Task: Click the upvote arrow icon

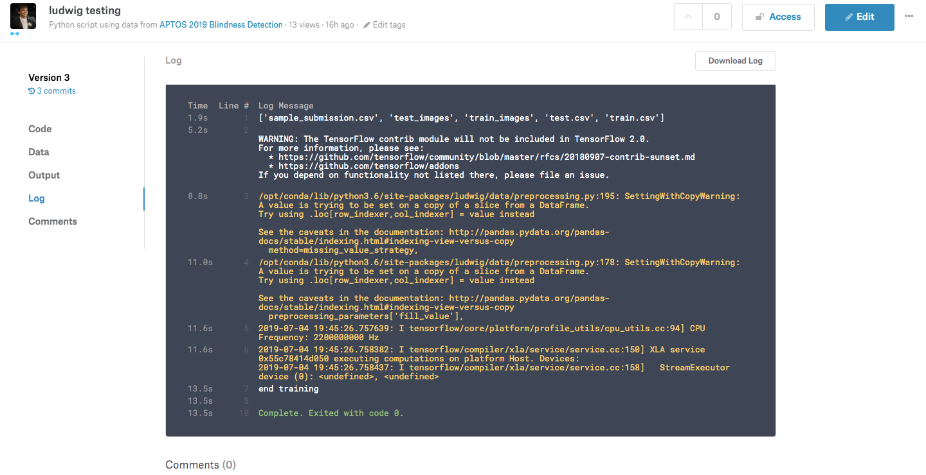Action: coord(689,17)
